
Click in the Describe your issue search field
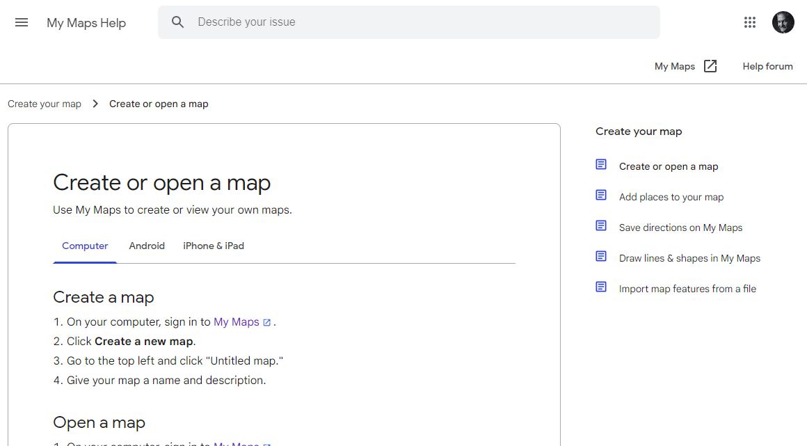tap(417, 22)
